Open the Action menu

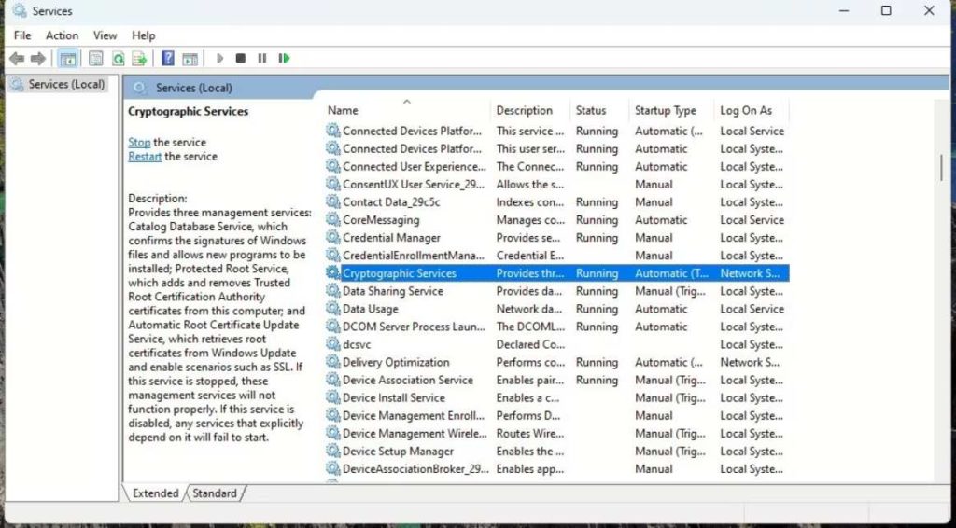pyautogui.click(x=63, y=35)
